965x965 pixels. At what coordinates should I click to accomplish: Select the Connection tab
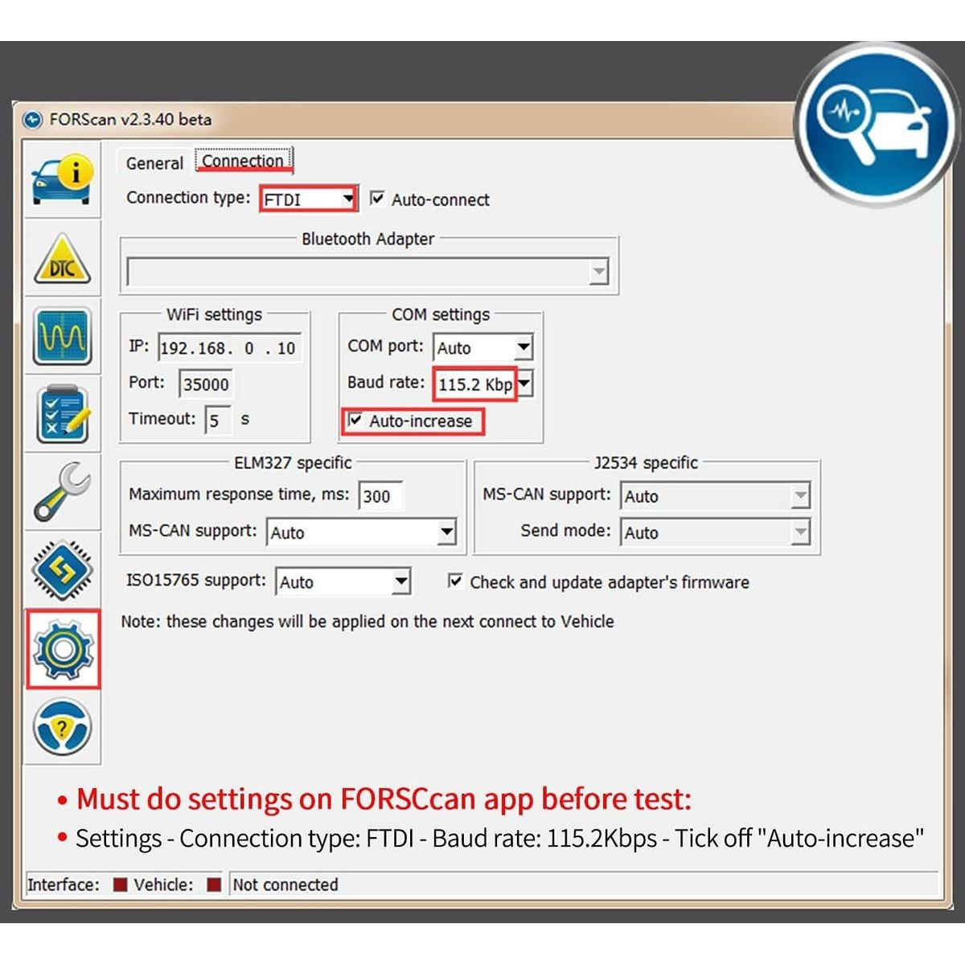click(244, 161)
